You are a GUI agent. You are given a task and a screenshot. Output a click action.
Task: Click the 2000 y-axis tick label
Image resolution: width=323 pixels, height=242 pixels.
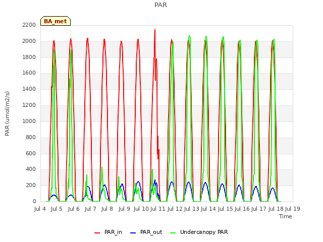pos(29,41)
